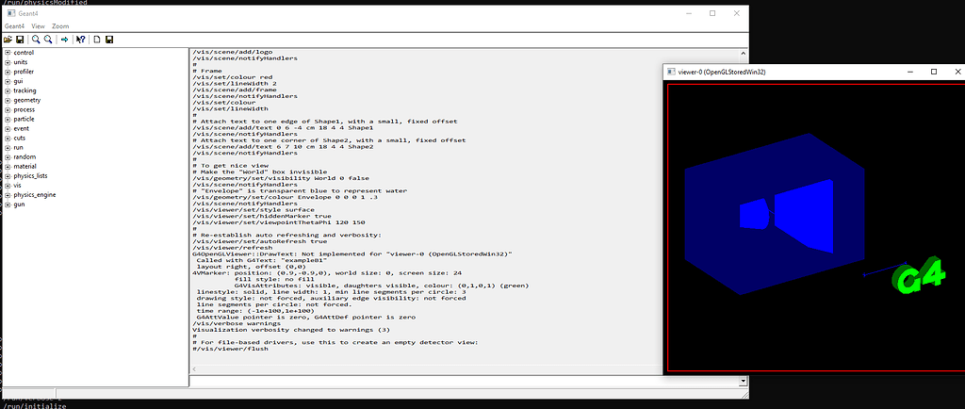Expand the gui tree node

[x=8, y=81]
